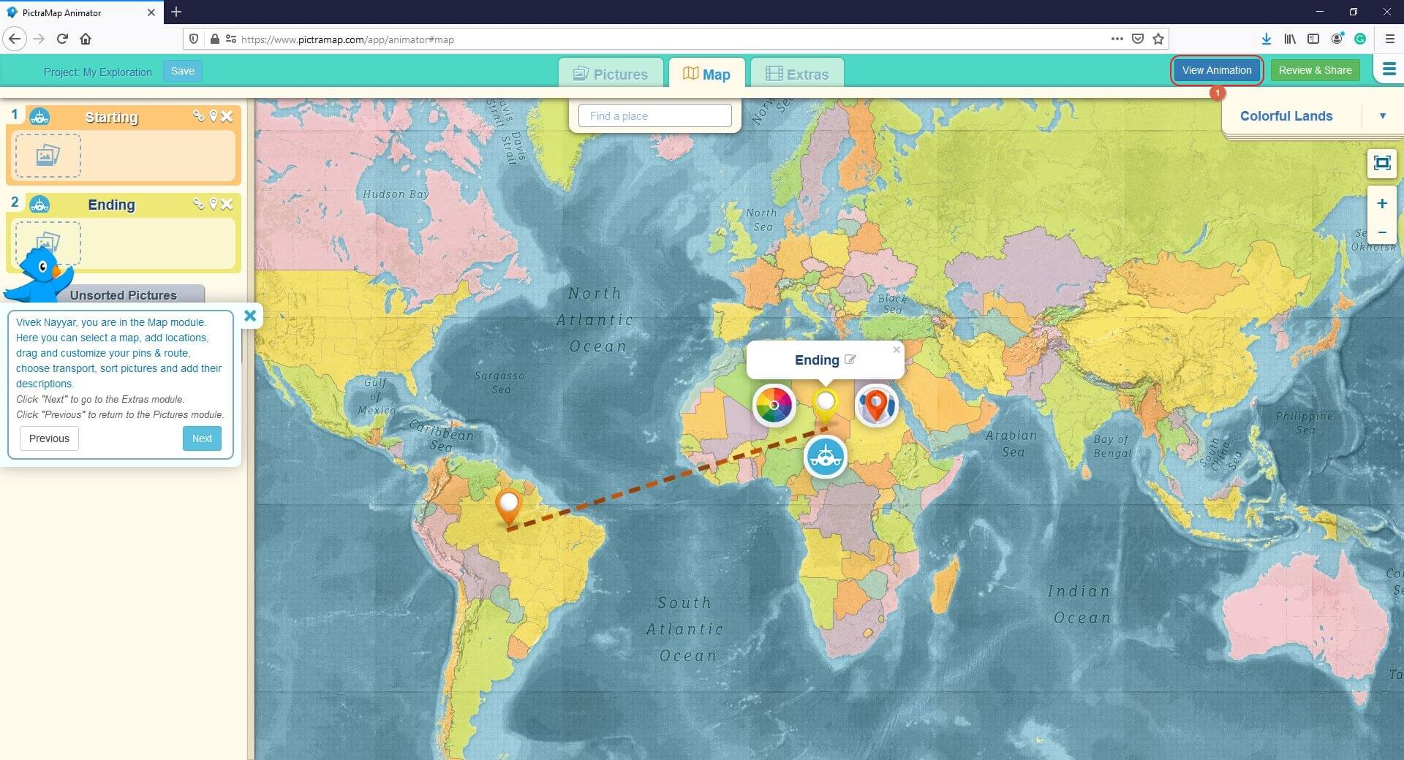Select the airplane transport icon in the Ending popup
This screenshot has width=1404, height=760.
point(826,457)
